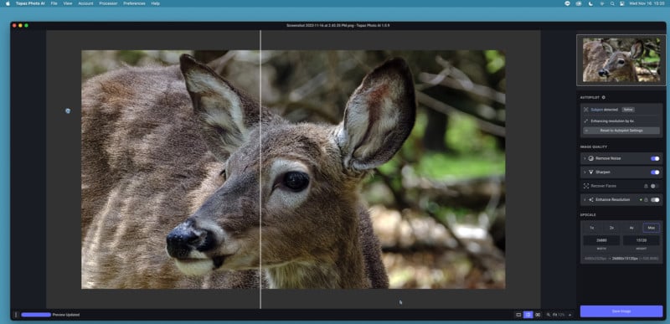This screenshot has height=324, width=670.
Task: Click the Subject detected icon
Action: (x=585, y=110)
